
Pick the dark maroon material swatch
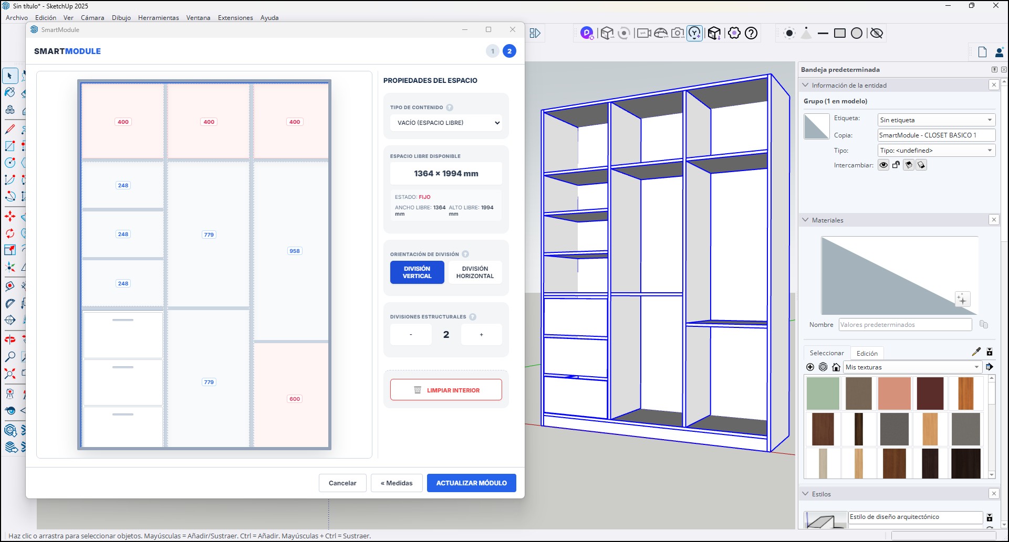930,393
